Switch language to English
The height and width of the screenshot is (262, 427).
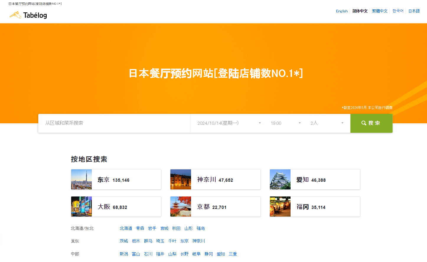(342, 11)
